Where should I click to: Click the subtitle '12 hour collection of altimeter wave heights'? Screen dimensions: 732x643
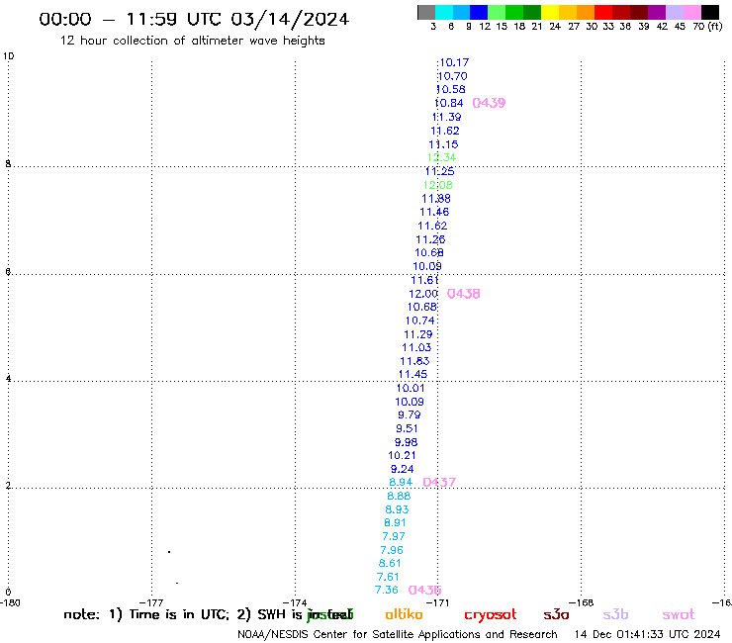[192, 41]
